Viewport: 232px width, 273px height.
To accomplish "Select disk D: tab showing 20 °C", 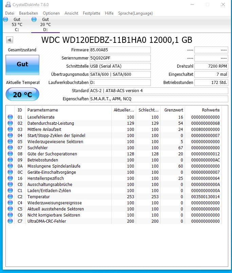I will click(x=46, y=24).
